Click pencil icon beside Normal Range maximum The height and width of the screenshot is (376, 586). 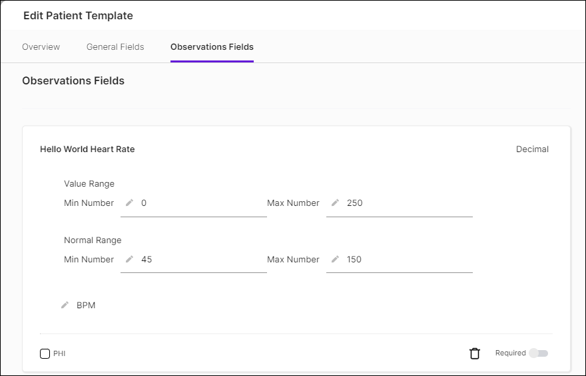click(x=336, y=259)
